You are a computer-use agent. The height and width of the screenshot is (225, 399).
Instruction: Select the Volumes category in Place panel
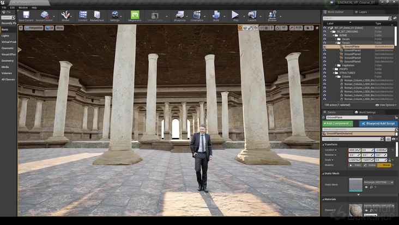(x=7, y=73)
